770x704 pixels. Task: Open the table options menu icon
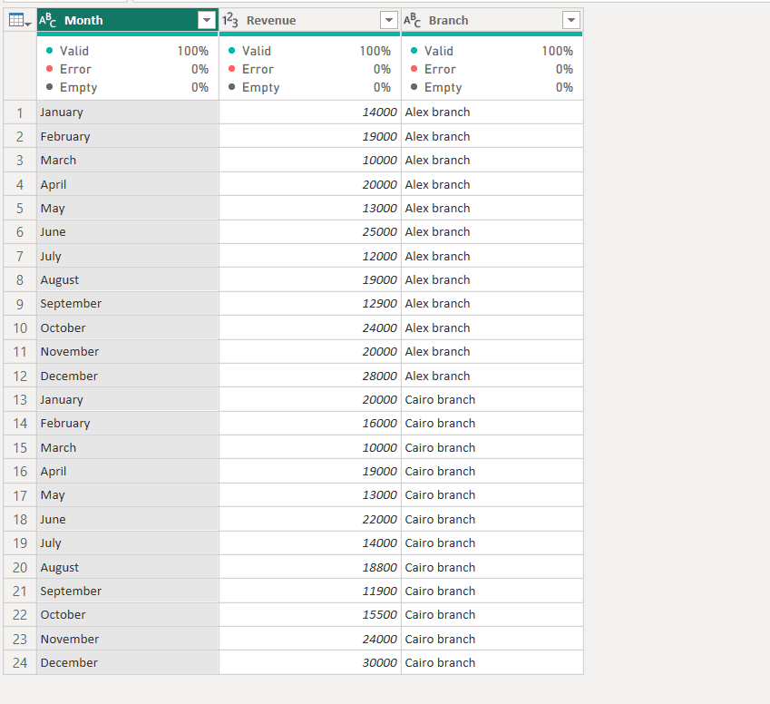point(20,20)
